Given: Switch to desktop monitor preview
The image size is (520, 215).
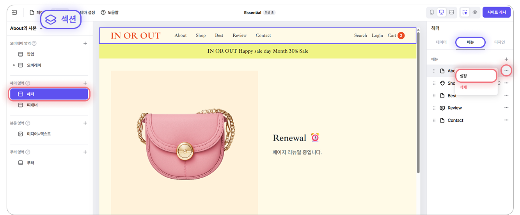Looking at the screenshot, I should click(x=442, y=12).
